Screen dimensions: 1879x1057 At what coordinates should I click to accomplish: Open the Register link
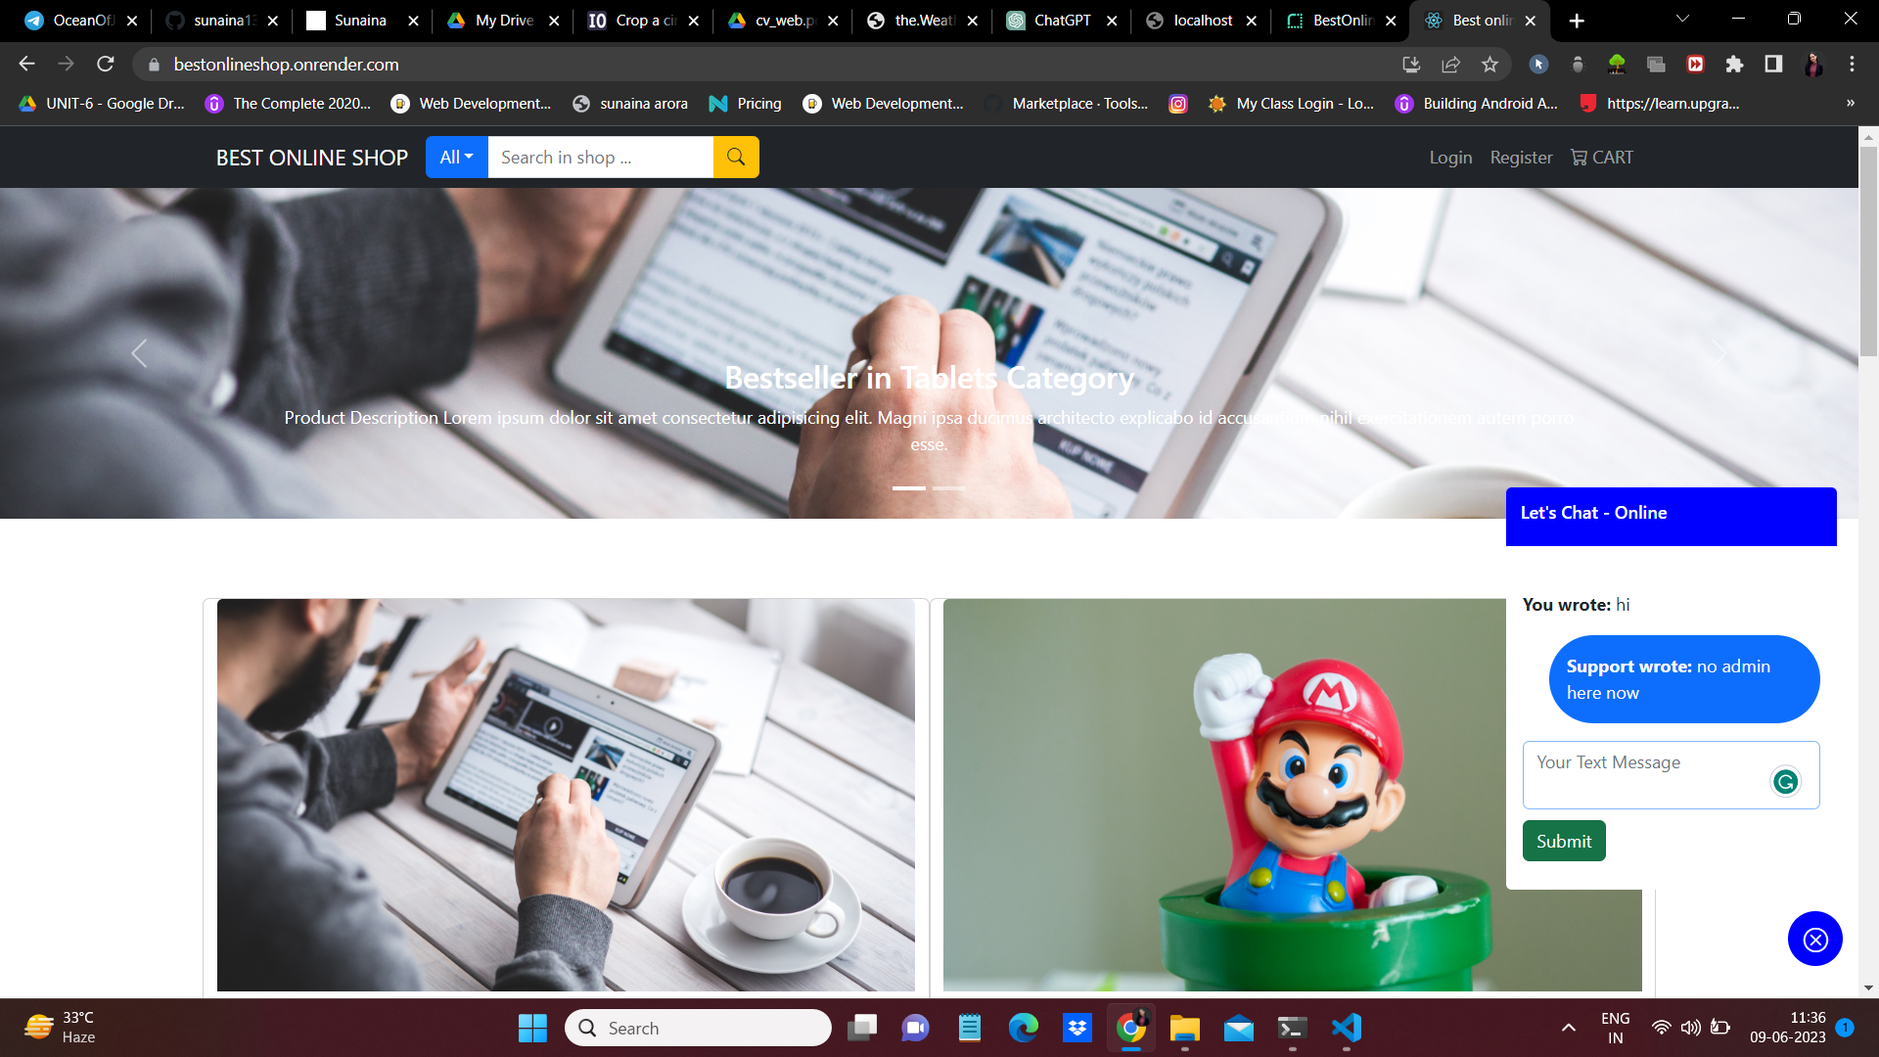tap(1521, 158)
